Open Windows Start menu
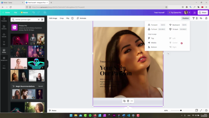Screen dimensions: 209x118 (x=71, y=115)
